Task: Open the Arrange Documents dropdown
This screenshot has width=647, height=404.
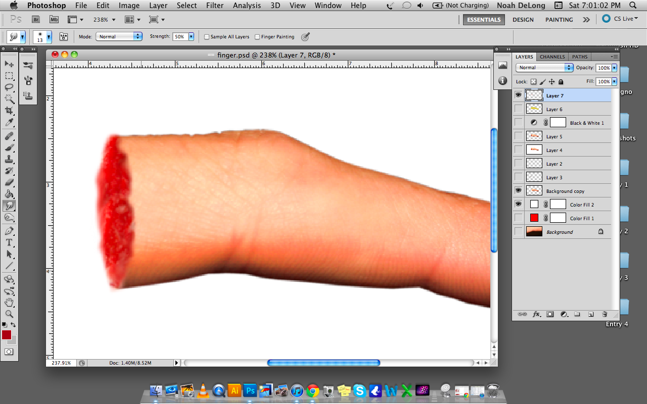Action: (x=133, y=20)
